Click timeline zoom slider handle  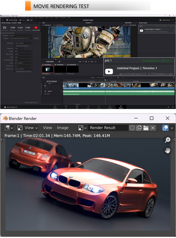click(118, 77)
